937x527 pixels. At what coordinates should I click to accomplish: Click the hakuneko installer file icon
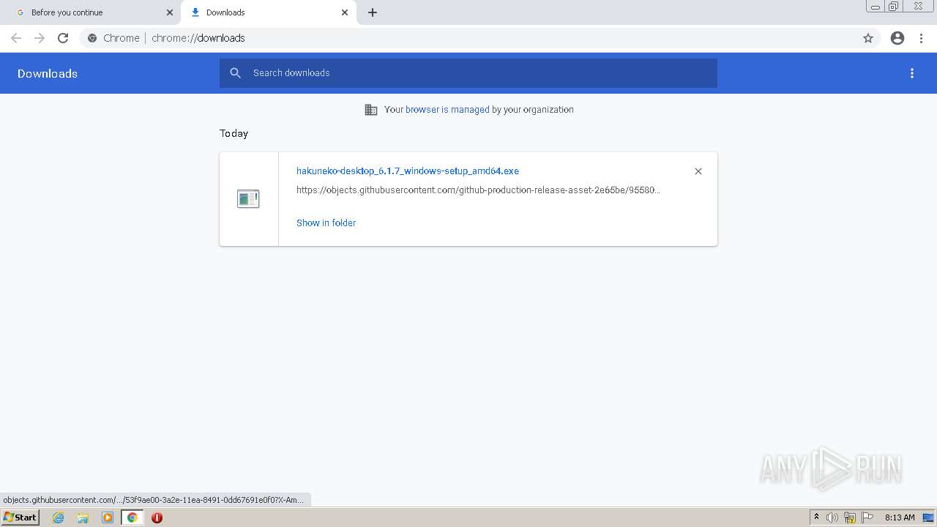248,198
